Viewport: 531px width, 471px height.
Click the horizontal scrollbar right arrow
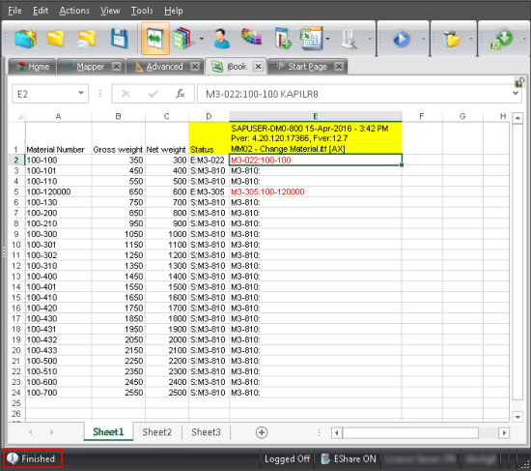[504, 432]
